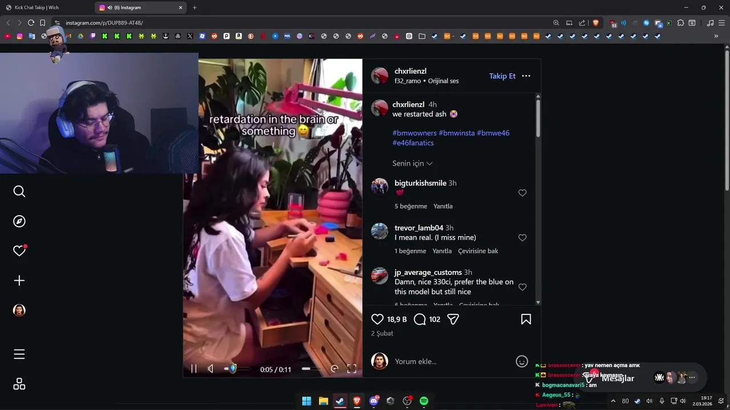
Task: Switch to Kick Chat Takip tab
Action: coord(47,7)
